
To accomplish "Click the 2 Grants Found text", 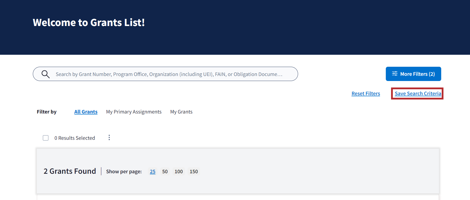I will pyautogui.click(x=70, y=171).
